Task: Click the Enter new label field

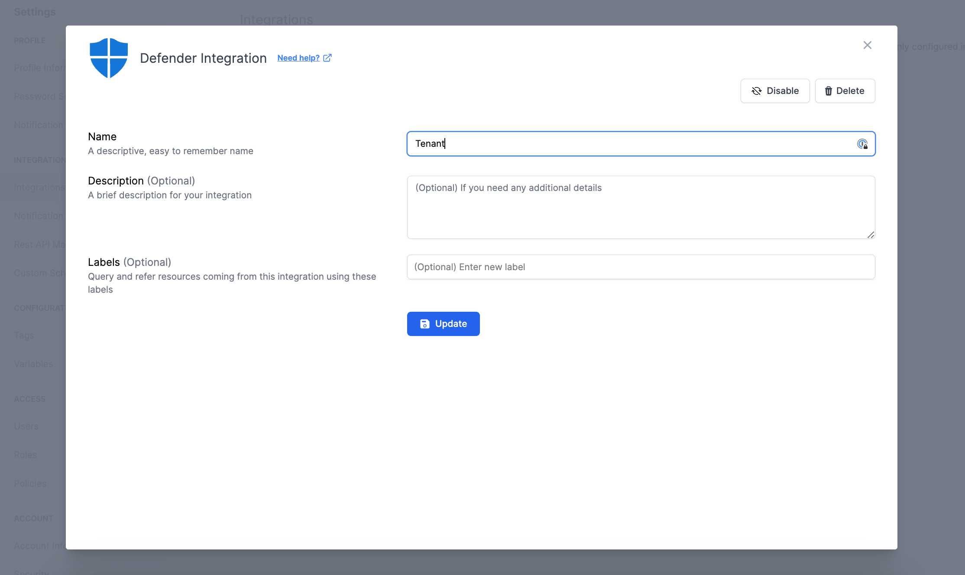Action: pyautogui.click(x=640, y=267)
